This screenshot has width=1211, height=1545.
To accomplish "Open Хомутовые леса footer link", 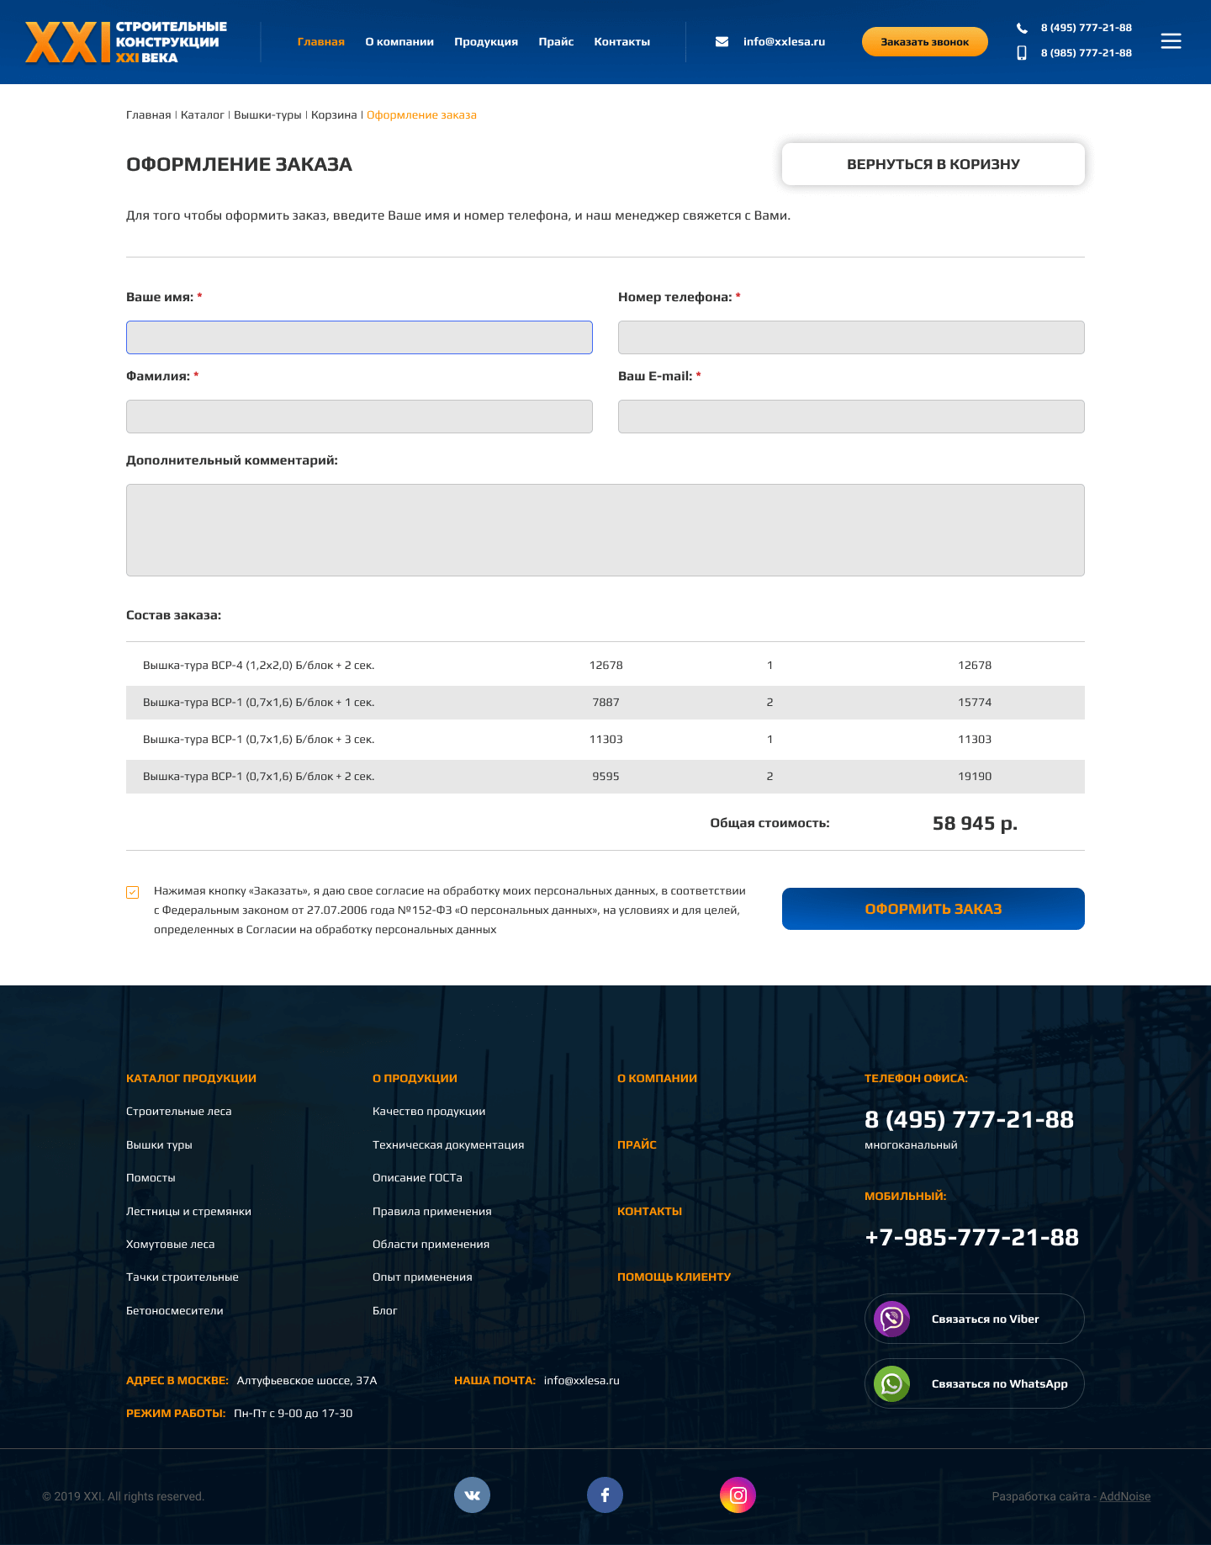I will click(x=171, y=1245).
